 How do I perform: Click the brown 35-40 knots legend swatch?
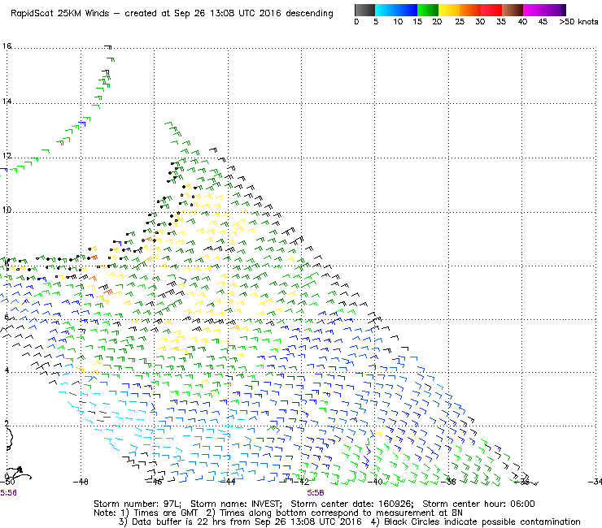pos(513,10)
